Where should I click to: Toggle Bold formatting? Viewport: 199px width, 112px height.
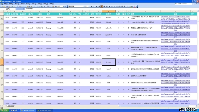pos(91,6)
